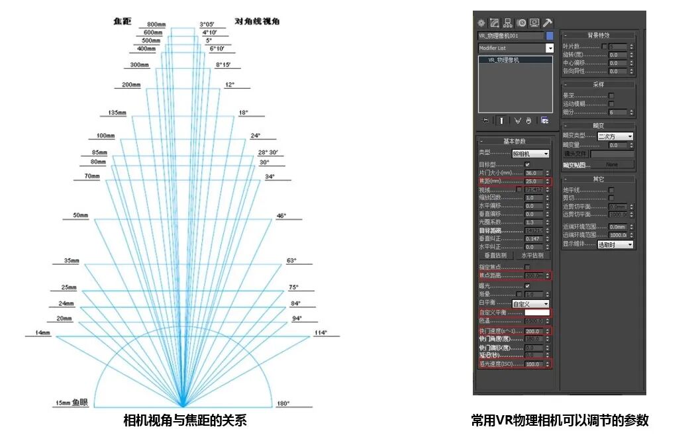
Task: Open the 畸变类型 二次方 dropdown
Action: [x=615, y=136]
